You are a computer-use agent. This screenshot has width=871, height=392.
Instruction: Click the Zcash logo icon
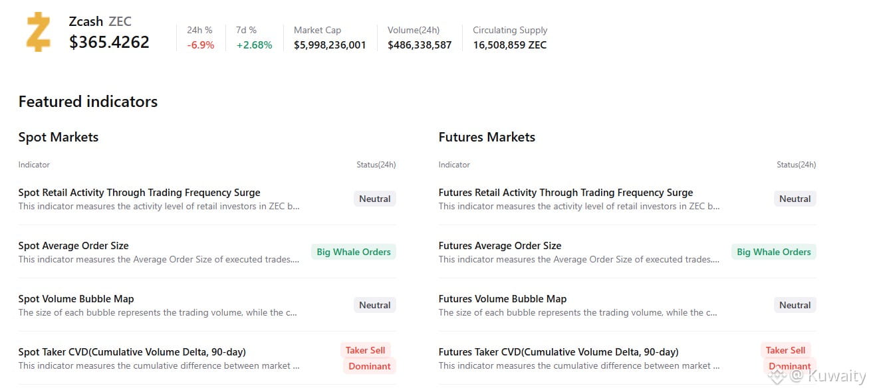(x=39, y=32)
